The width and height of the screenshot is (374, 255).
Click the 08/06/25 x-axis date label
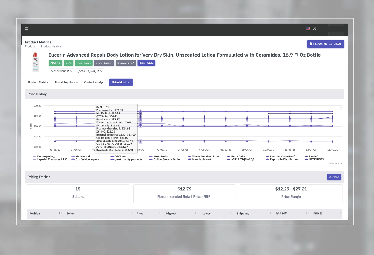[226, 150]
